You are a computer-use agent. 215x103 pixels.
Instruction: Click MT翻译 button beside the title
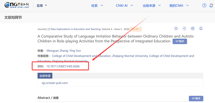180,41
